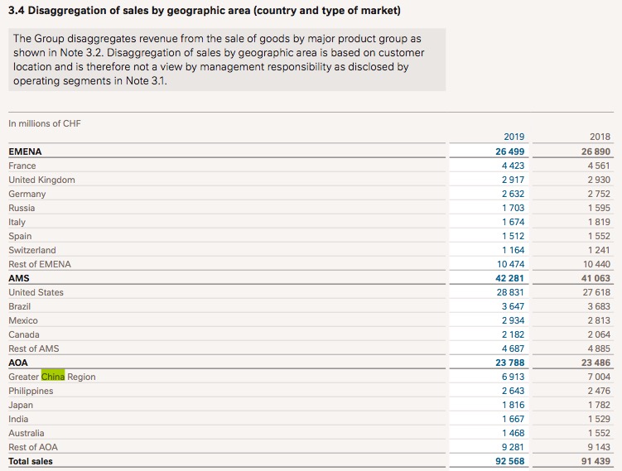622x471 pixels.
Task: Click the Rest of AOA row label
Action: pos(33,447)
